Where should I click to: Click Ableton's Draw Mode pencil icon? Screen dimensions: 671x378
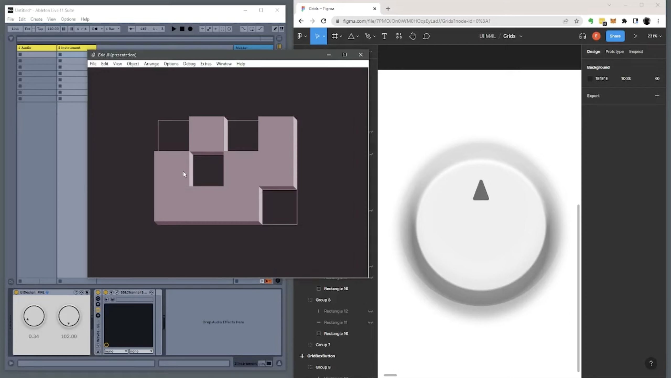(275, 29)
